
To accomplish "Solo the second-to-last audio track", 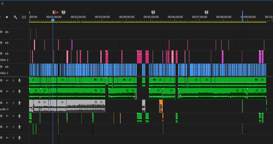I will click(13, 127).
